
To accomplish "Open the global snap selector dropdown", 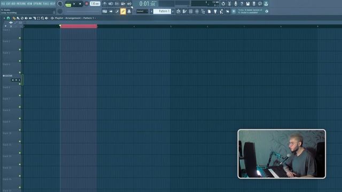I will pos(142,11).
